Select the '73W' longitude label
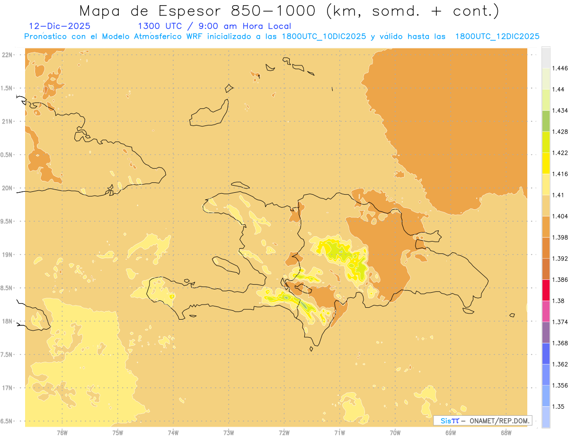 coord(229,432)
